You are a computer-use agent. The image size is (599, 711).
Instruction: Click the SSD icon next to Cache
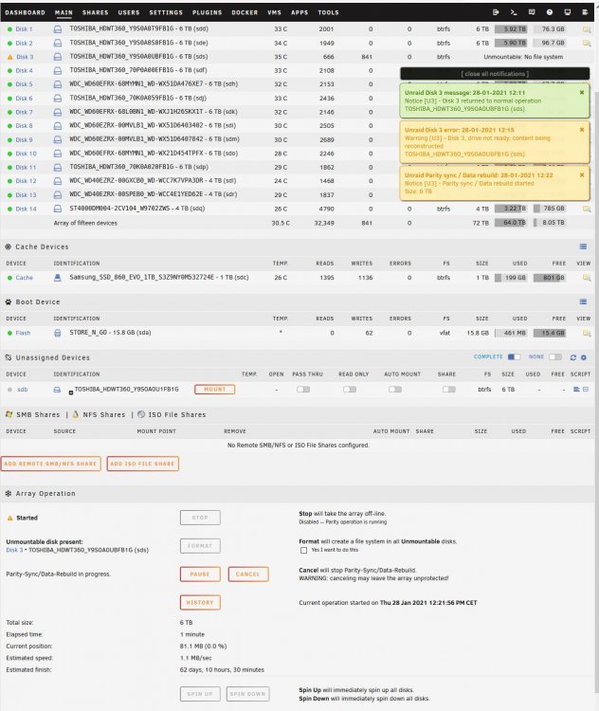pyautogui.click(x=58, y=278)
